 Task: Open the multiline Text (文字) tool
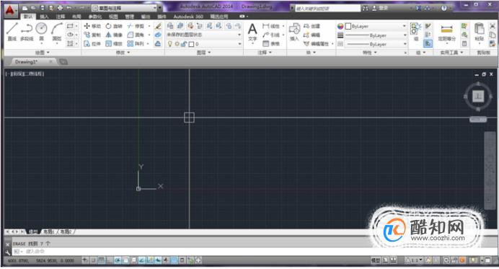pos(252,32)
